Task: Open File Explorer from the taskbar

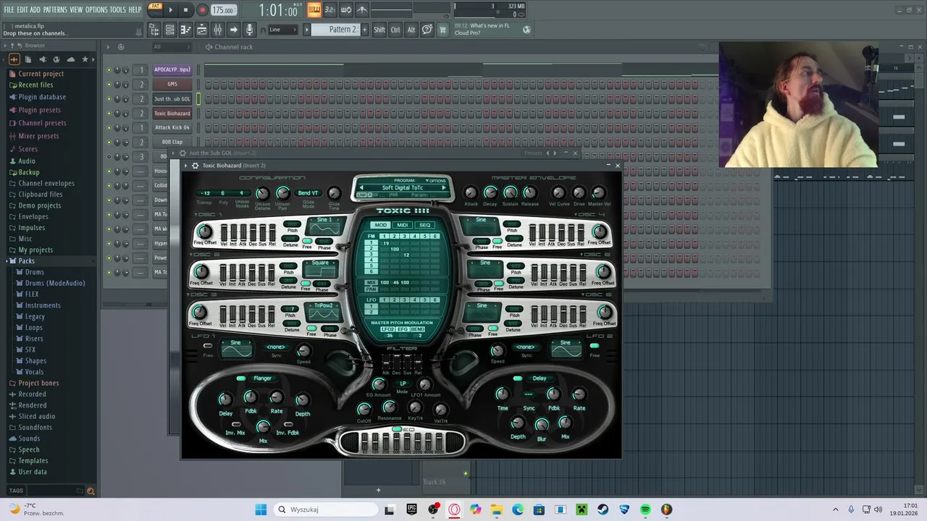Action: tap(497, 509)
